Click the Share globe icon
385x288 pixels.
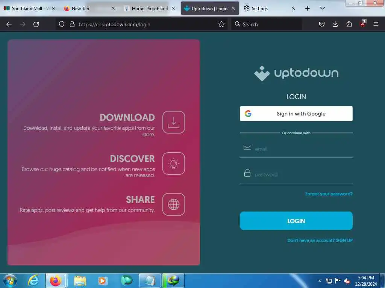pos(174,204)
